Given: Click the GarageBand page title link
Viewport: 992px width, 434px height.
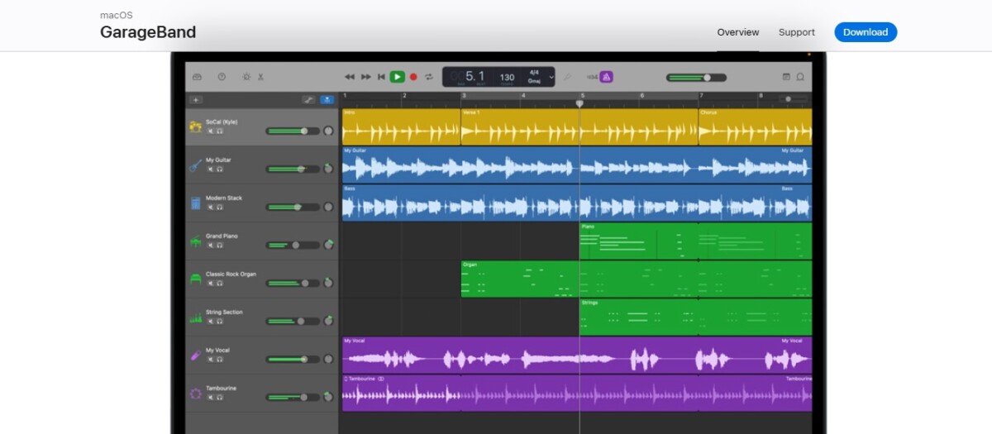Looking at the screenshot, I should [x=148, y=33].
